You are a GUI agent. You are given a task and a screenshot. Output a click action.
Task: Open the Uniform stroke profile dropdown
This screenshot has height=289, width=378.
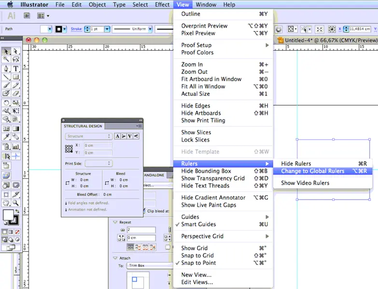(150, 29)
